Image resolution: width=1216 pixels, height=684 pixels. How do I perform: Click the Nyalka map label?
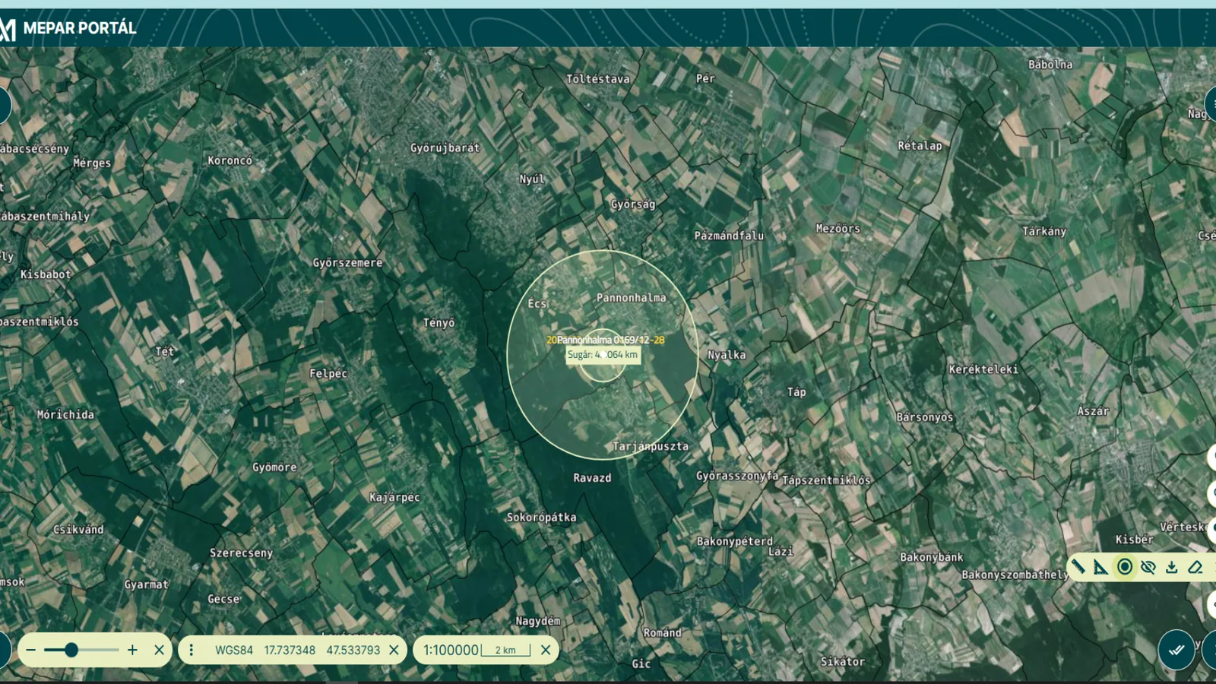coord(727,355)
